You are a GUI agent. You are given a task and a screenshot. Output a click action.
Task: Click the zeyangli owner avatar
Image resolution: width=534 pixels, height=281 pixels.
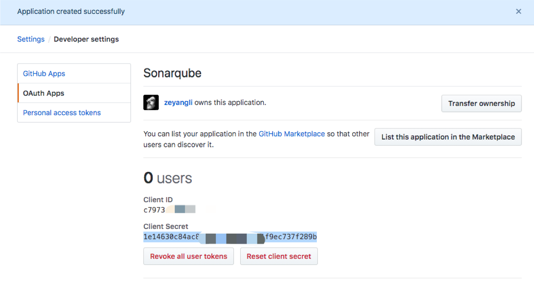[x=151, y=102]
